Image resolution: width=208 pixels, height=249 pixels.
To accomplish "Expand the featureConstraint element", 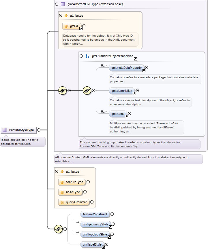I will click(112, 214).
